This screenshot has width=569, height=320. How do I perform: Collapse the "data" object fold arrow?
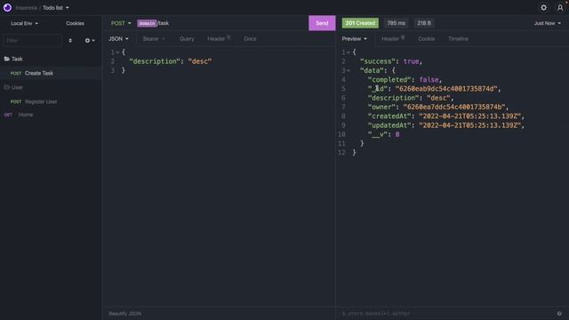coord(349,71)
